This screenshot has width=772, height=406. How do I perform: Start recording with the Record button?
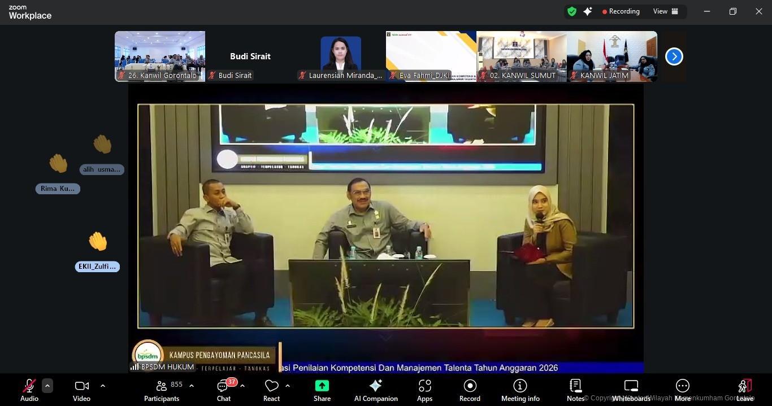point(470,390)
